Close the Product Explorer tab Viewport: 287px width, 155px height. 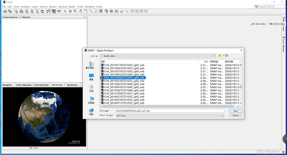pyautogui.click(x=20, y=17)
